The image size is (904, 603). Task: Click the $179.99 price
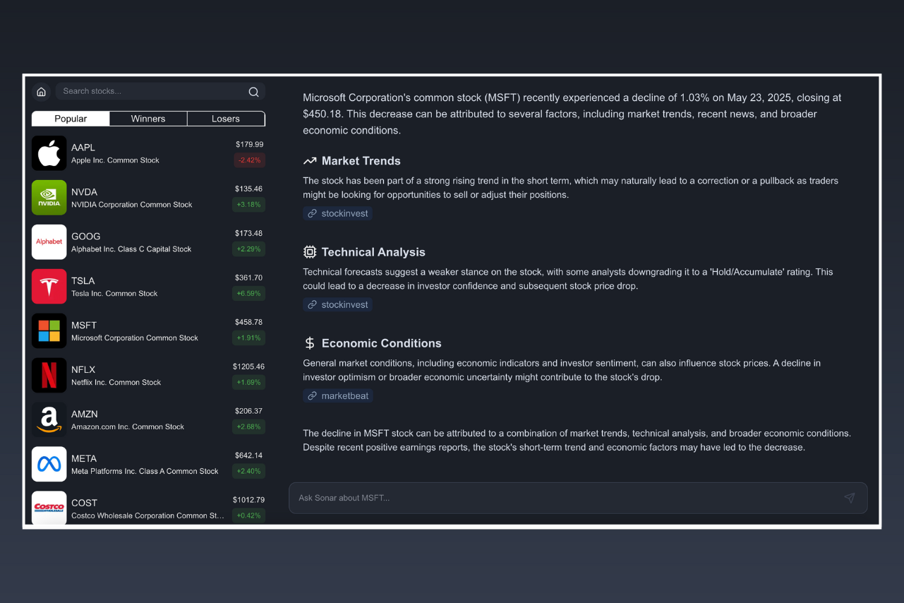coord(249,145)
